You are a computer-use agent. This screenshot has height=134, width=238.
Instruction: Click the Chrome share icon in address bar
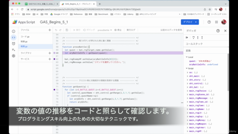(x=205, y=9)
